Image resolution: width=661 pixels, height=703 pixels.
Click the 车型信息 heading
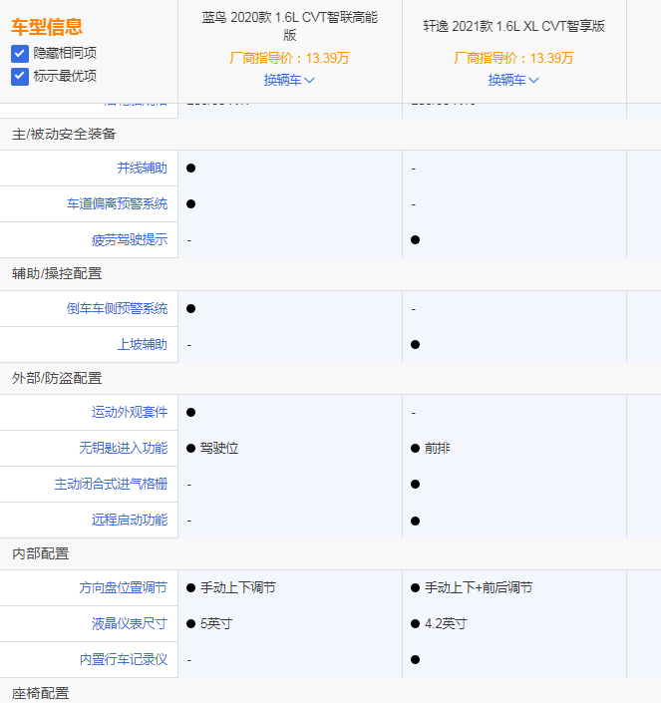pyautogui.click(x=47, y=27)
